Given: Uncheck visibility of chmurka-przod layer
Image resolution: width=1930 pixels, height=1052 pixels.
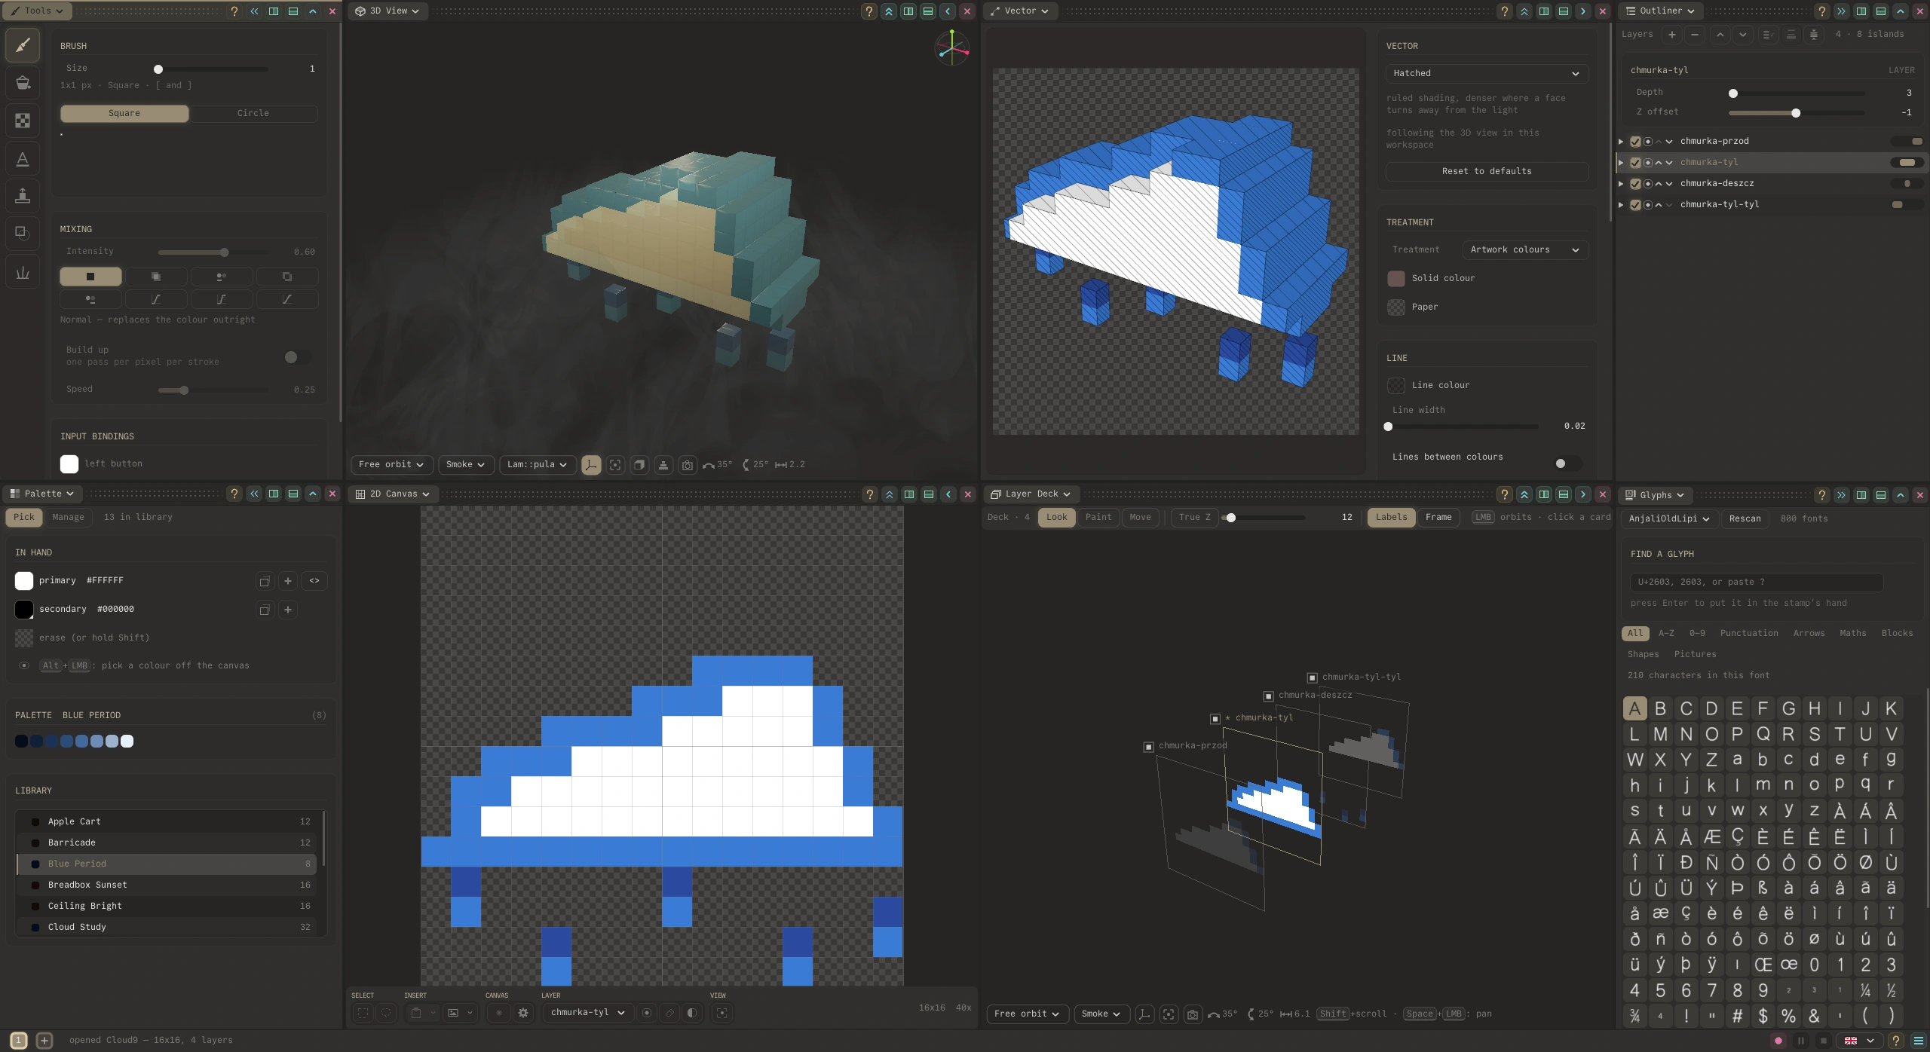Looking at the screenshot, I should coord(1635,142).
